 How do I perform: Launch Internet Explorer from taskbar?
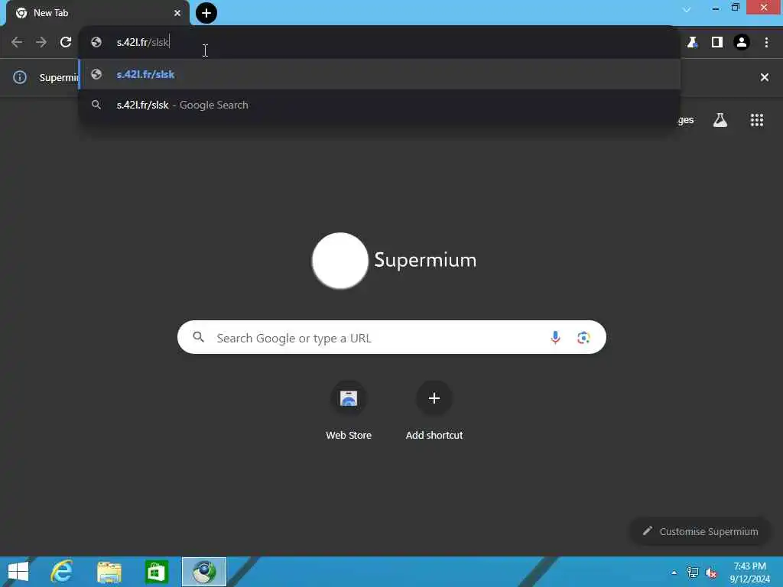coord(62,572)
